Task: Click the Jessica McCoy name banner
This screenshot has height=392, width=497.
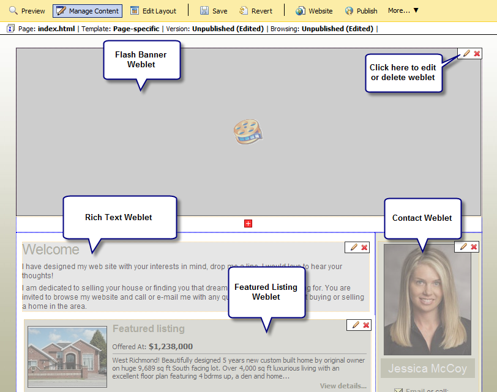Action: pyautogui.click(x=428, y=368)
